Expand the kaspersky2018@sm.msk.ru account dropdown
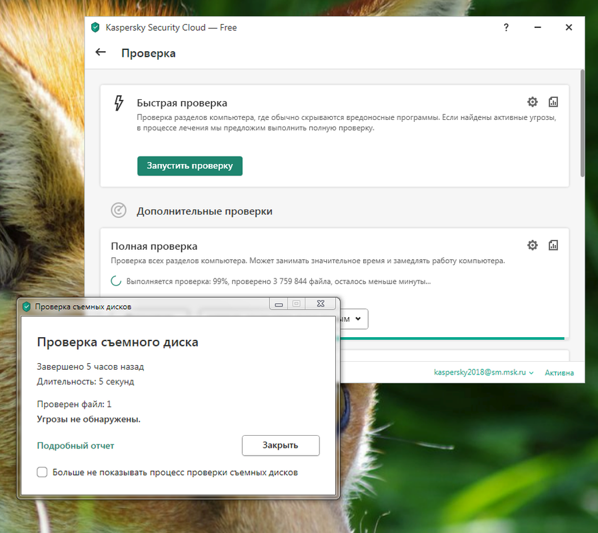 (483, 372)
